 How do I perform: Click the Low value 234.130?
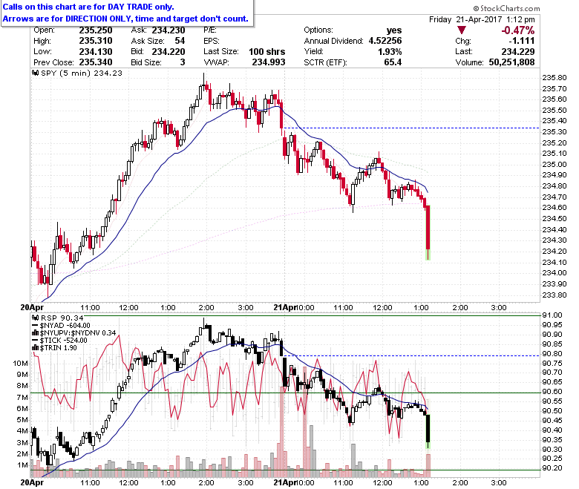pos(96,52)
